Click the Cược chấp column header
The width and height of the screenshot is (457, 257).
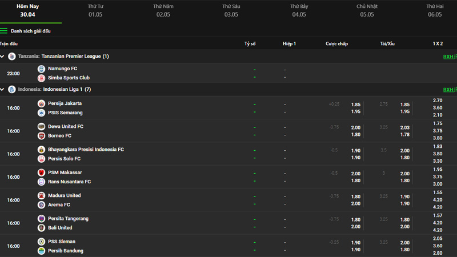pos(336,44)
